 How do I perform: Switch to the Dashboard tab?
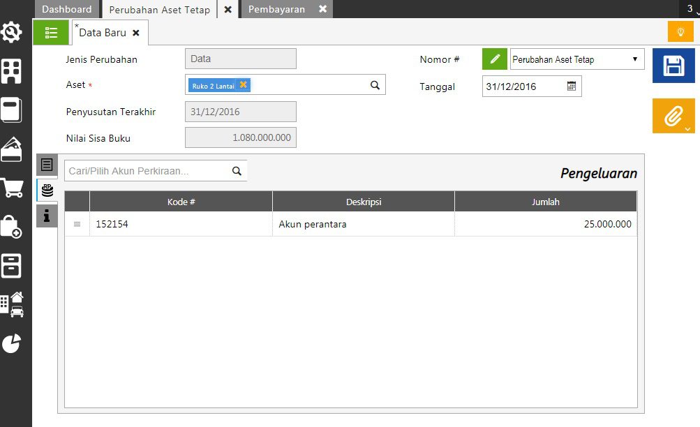tap(67, 9)
